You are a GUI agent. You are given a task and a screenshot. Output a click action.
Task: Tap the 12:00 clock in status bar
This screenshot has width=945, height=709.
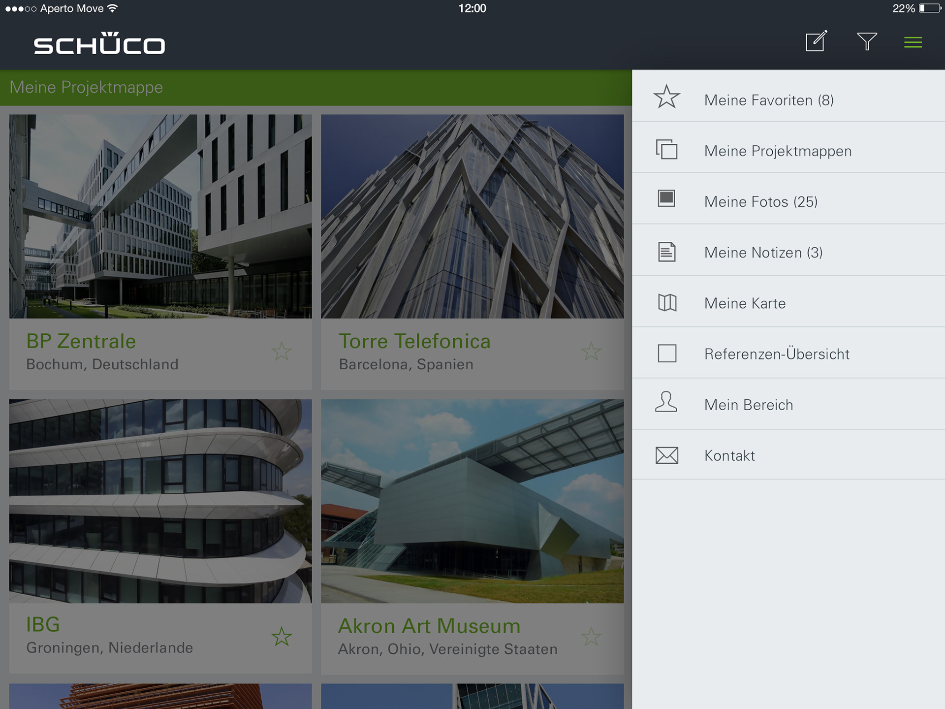pyautogui.click(x=472, y=8)
